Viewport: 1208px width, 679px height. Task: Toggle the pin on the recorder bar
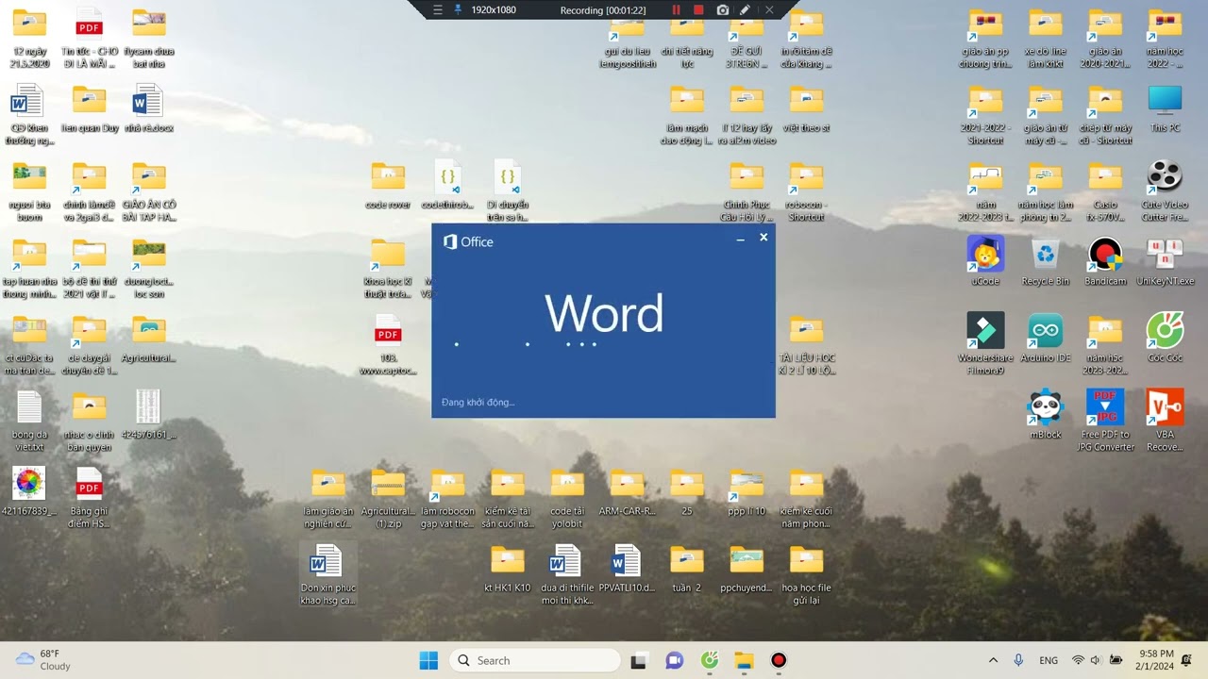[x=459, y=10]
